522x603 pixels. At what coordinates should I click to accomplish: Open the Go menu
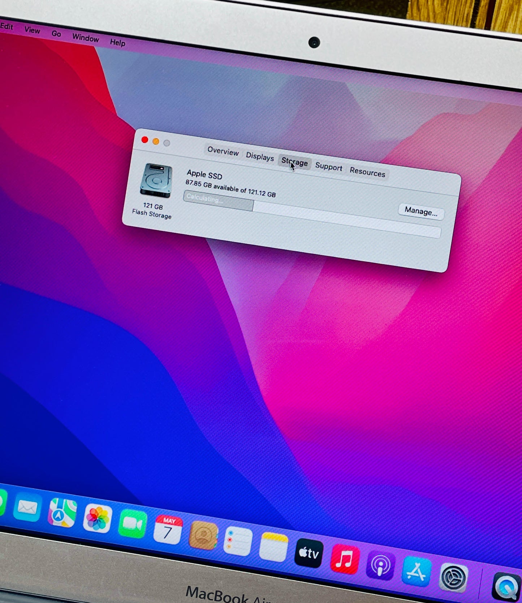(56, 34)
